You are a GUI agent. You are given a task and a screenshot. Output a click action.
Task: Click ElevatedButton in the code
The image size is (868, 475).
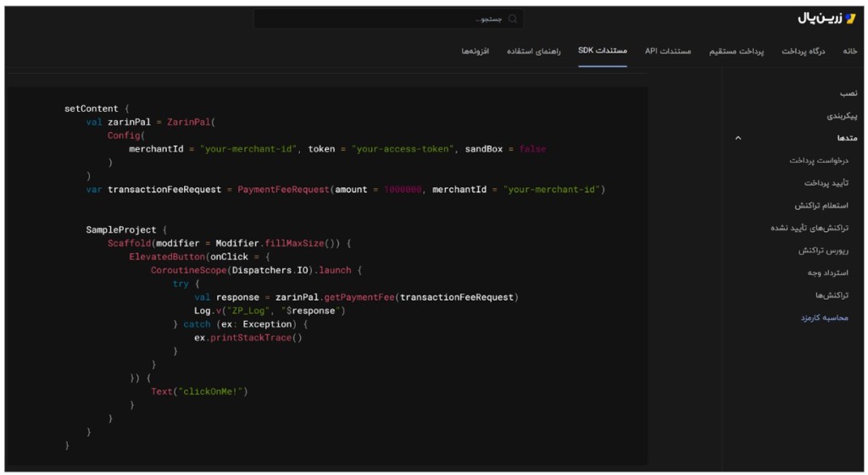167,257
